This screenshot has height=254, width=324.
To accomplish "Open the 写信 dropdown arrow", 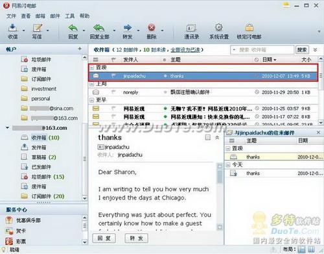I will click(48, 31).
